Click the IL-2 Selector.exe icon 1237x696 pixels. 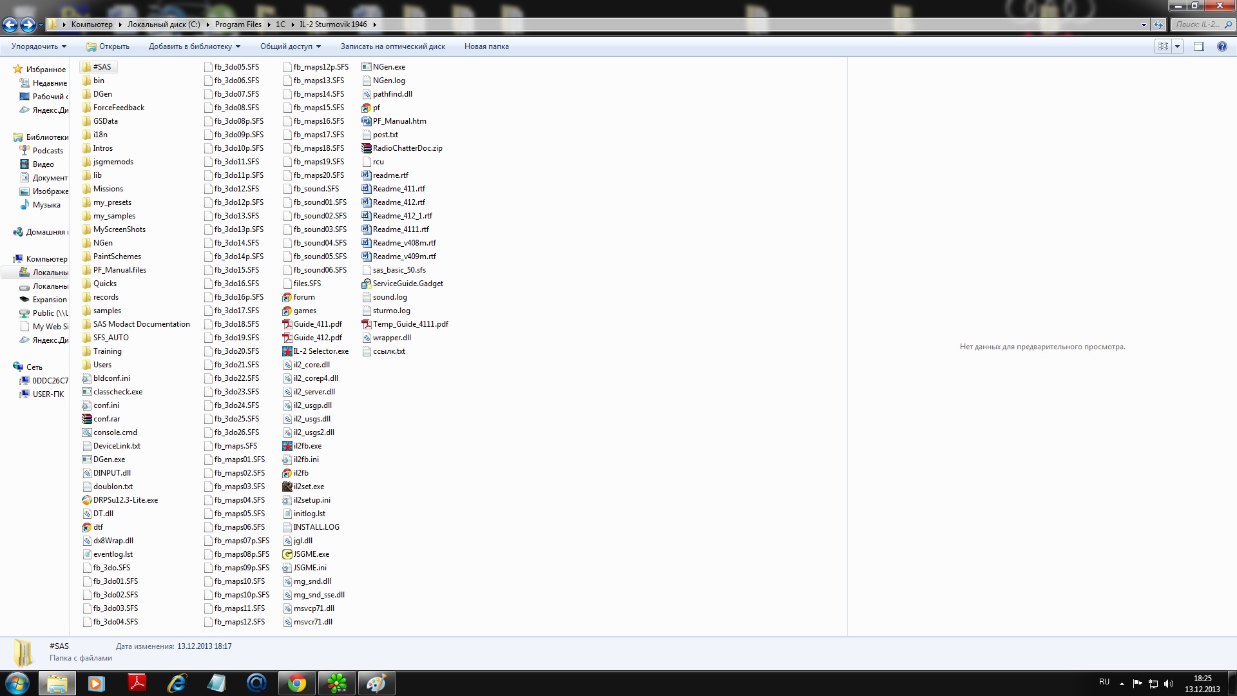click(287, 351)
